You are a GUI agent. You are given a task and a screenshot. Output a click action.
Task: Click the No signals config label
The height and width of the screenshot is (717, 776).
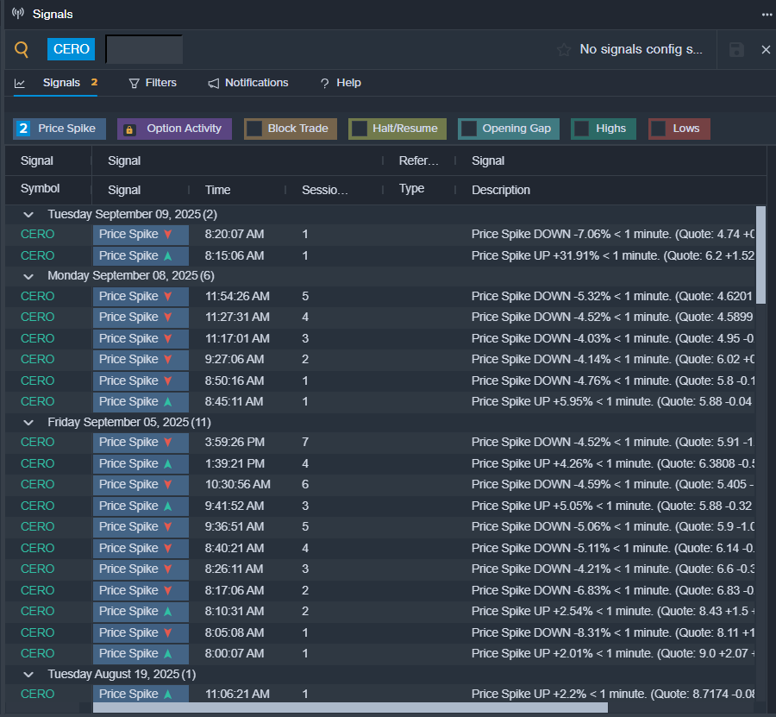[641, 49]
